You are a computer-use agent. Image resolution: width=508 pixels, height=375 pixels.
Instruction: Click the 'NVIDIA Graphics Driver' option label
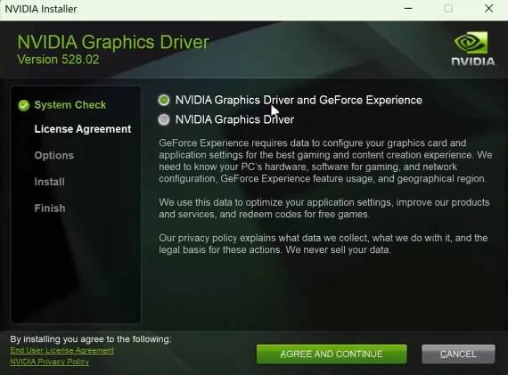tap(234, 119)
